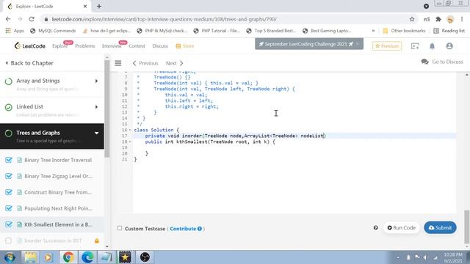This screenshot has width=470, height=264.
Task: Open the Chrome extensions puzzle icon
Action: [x=438, y=19]
